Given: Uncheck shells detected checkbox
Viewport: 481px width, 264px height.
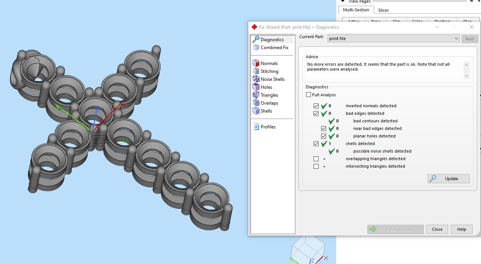Looking at the screenshot, I should point(316,144).
